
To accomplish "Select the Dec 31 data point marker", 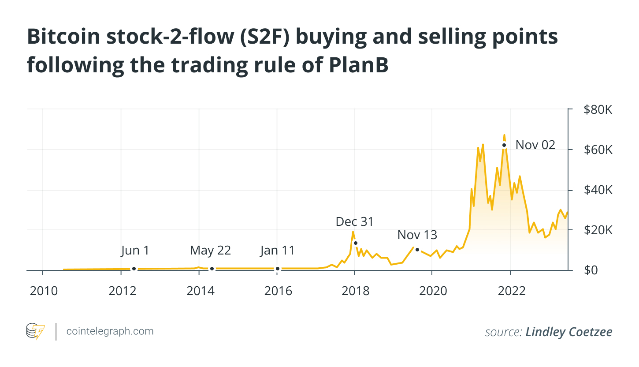I will [x=355, y=243].
